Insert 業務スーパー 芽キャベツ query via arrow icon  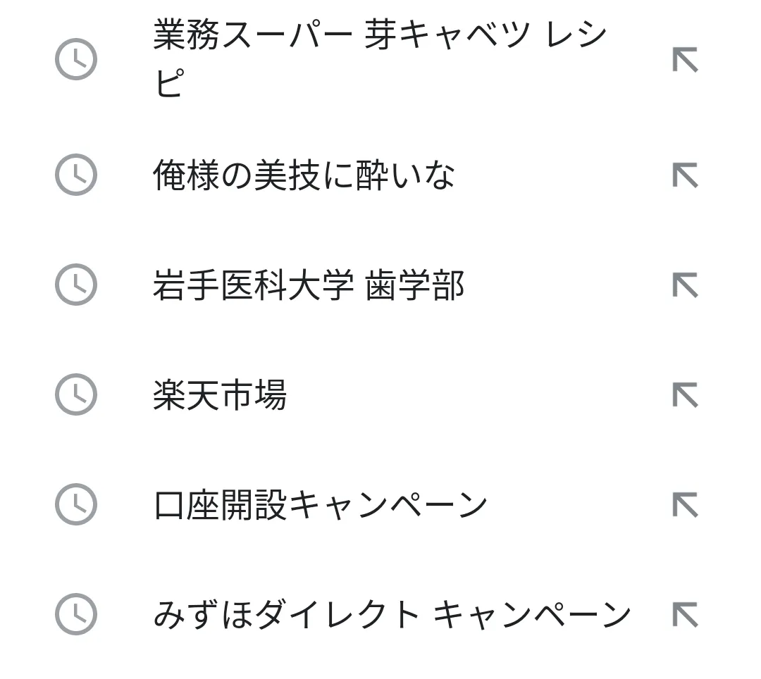(x=685, y=60)
